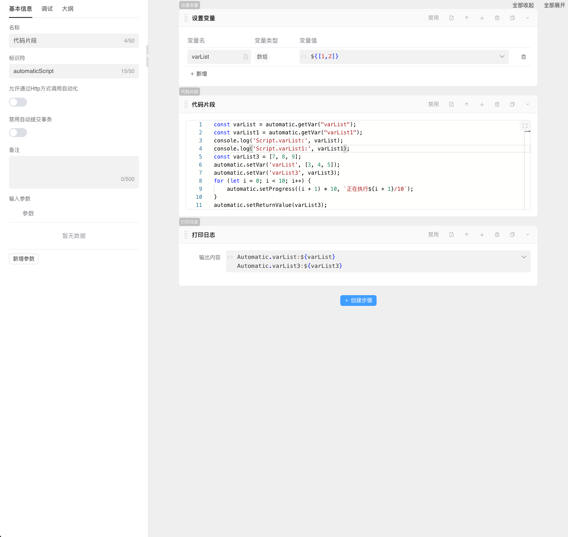
Task: Open the 大纲 tab
Action: click(x=68, y=9)
